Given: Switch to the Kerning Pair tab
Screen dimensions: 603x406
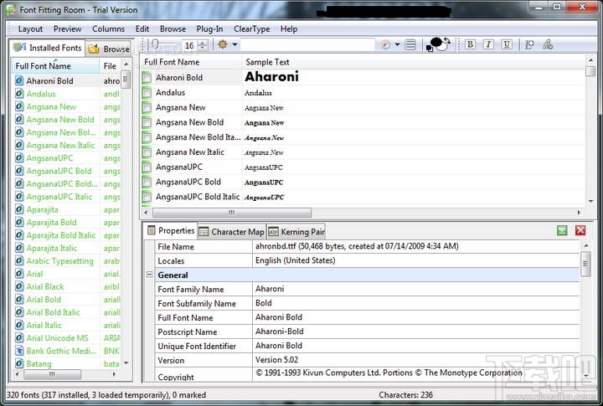Looking at the screenshot, I should point(296,231).
